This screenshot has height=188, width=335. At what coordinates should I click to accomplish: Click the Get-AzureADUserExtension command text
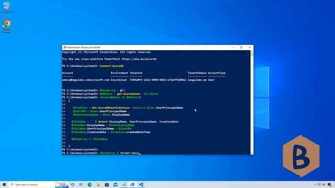110,108
